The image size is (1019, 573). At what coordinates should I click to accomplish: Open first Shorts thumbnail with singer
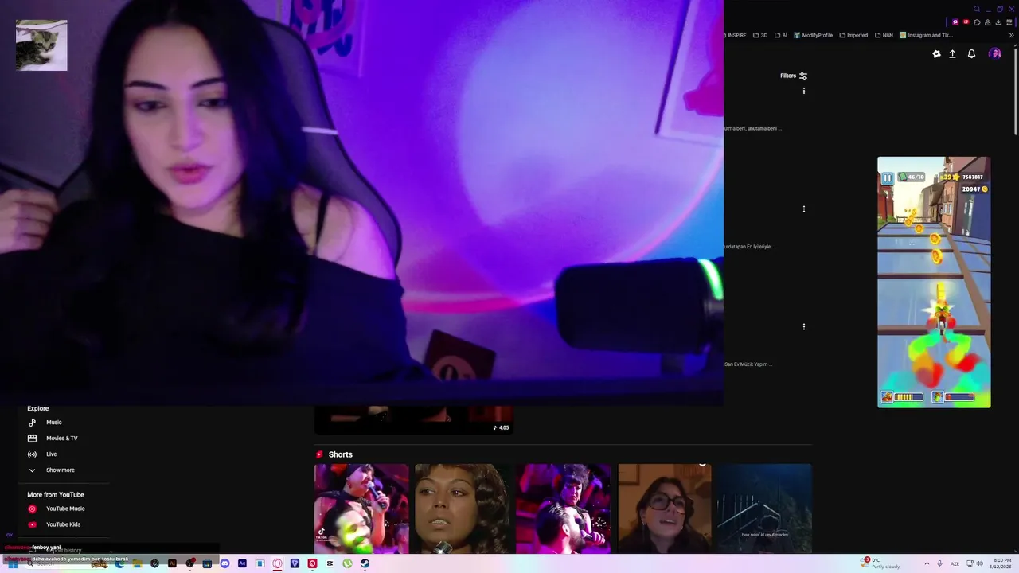[x=361, y=509]
